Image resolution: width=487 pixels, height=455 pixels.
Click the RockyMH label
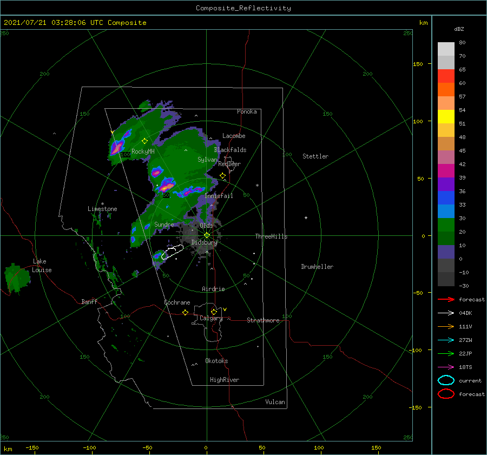click(143, 151)
